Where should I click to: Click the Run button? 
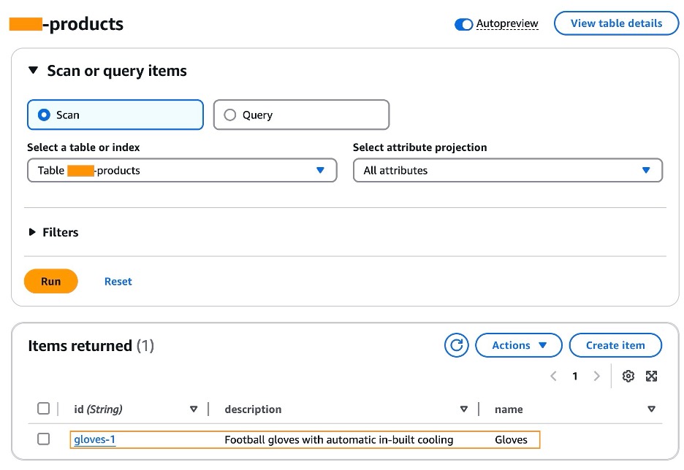tap(51, 281)
